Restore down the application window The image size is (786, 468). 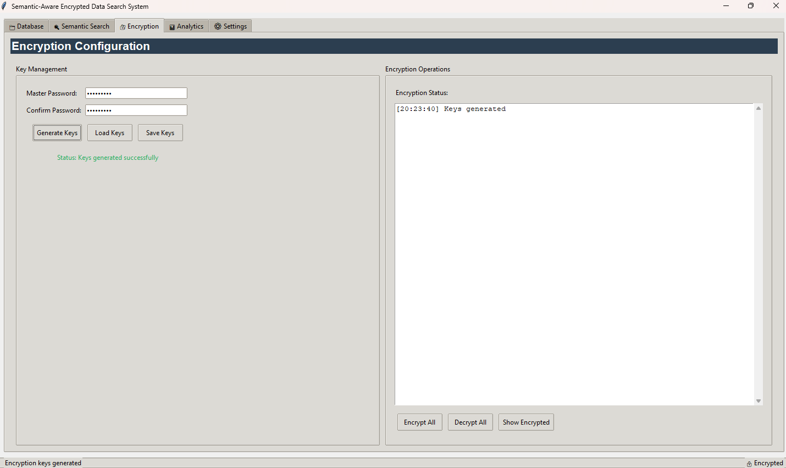(751, 6)
